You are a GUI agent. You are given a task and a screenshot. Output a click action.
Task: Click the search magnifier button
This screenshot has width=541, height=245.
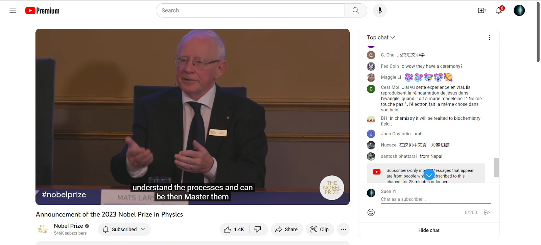[x=356, y=10]
